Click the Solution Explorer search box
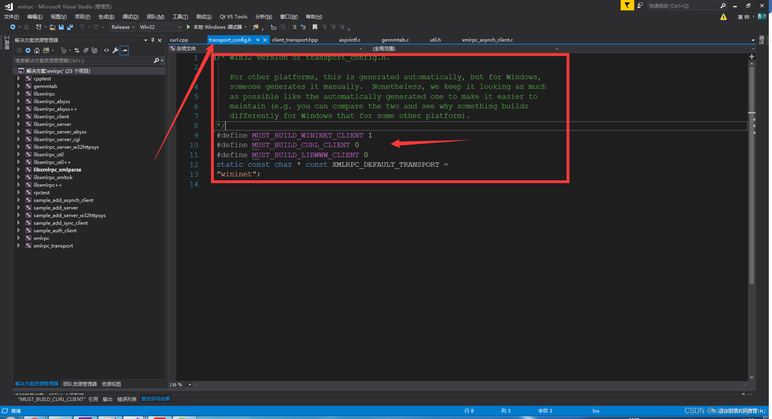 click(x=80, y=60)
